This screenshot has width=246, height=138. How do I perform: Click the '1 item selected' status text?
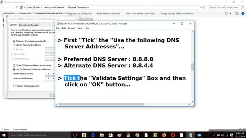[x=20, y=130]
